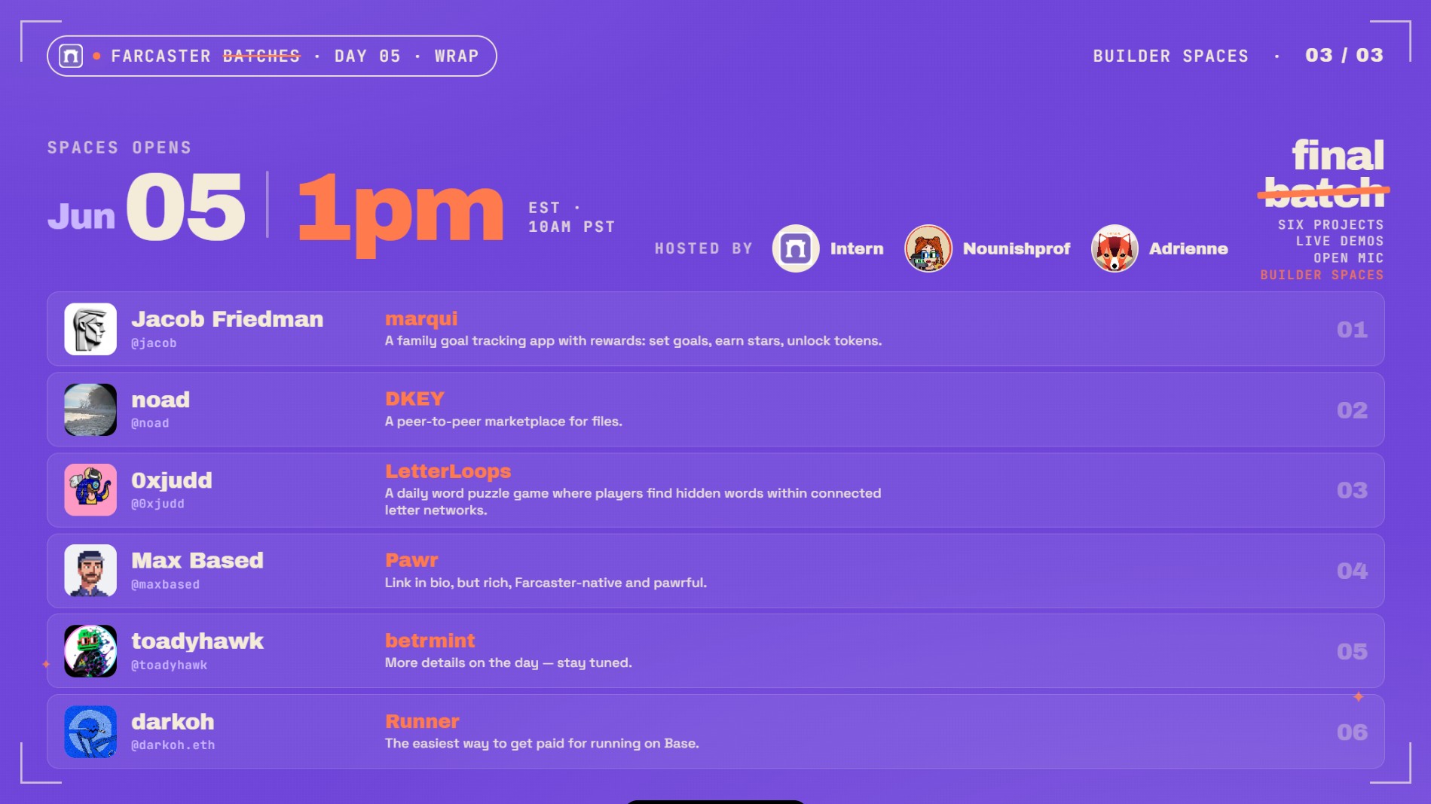Select noad's landscape profile picture
This screenshot has height=804, width=1431.
click(90, 410)
